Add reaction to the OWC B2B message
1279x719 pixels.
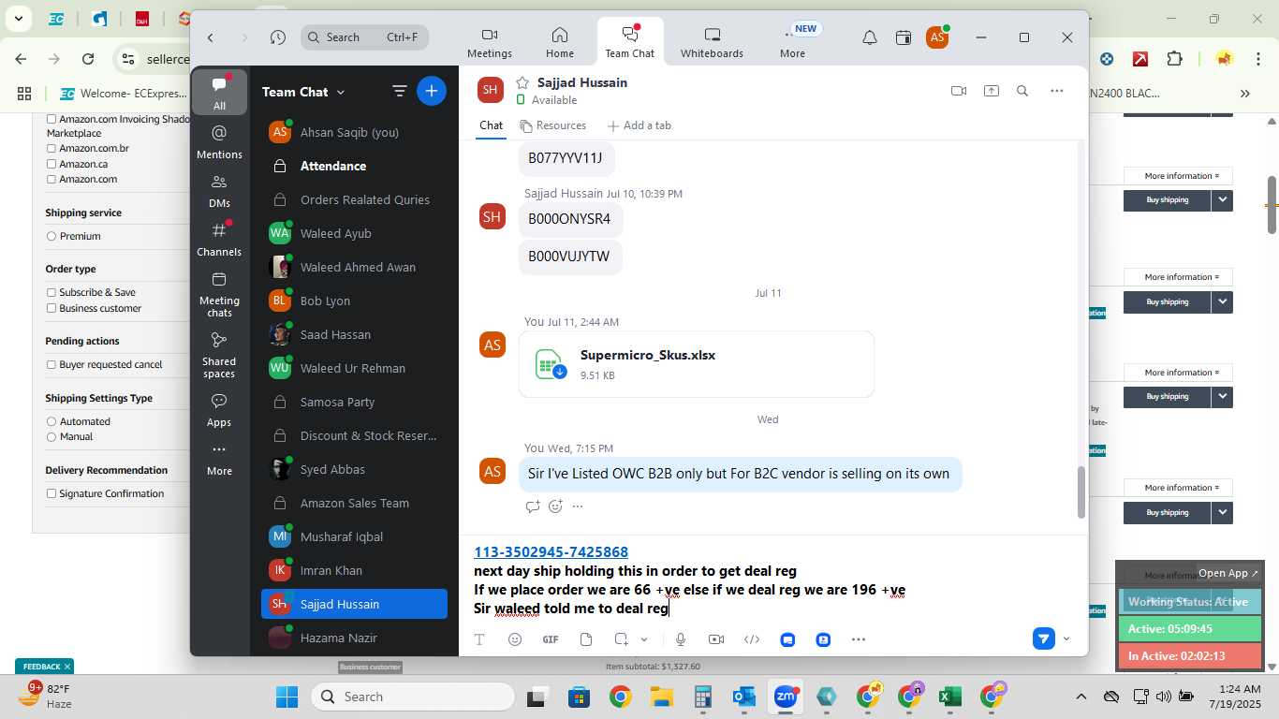(555, 506)
